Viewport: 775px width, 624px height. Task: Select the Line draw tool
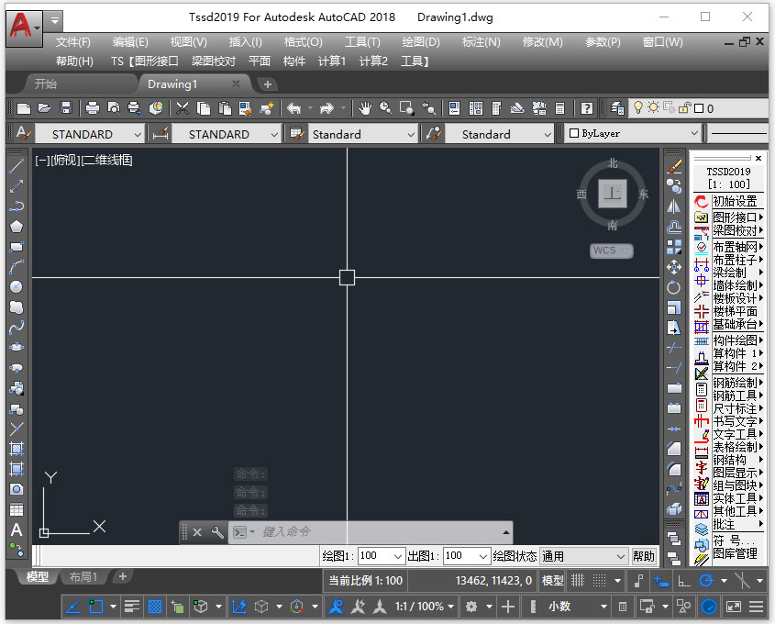pyautogui.click(x=17, y=167)
